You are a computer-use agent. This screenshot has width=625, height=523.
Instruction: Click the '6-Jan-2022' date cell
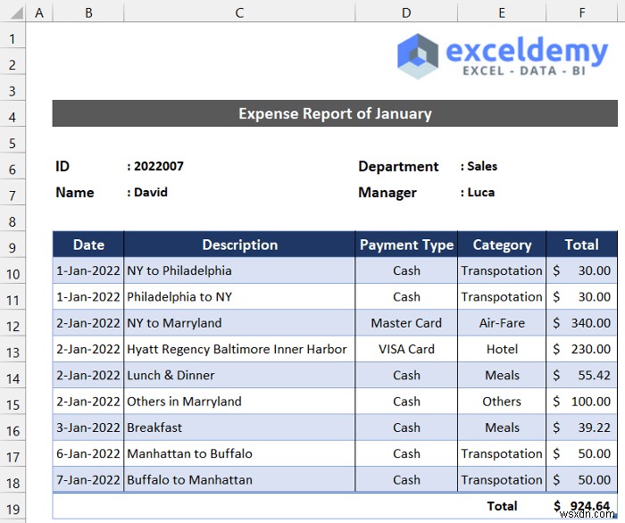tap(88, 453)
